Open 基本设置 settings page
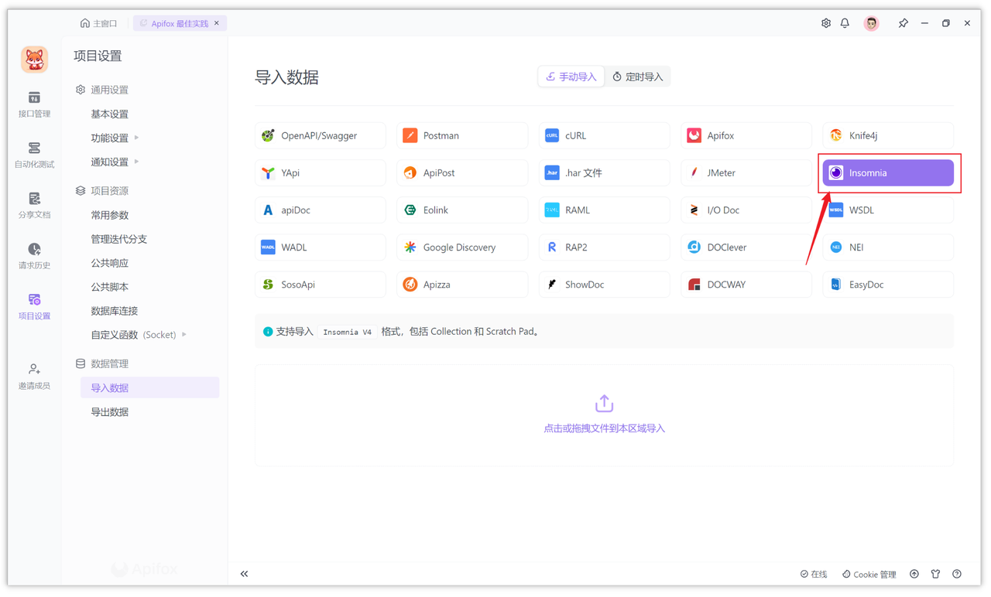991x597 pixels. pyautogui.click(x=110, y=114)
